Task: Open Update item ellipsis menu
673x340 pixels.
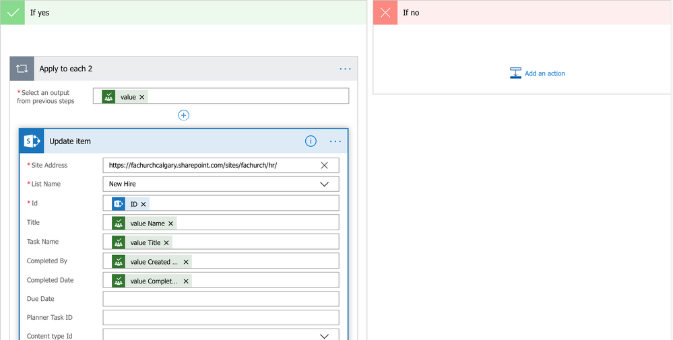Action: tap(335, 141)
